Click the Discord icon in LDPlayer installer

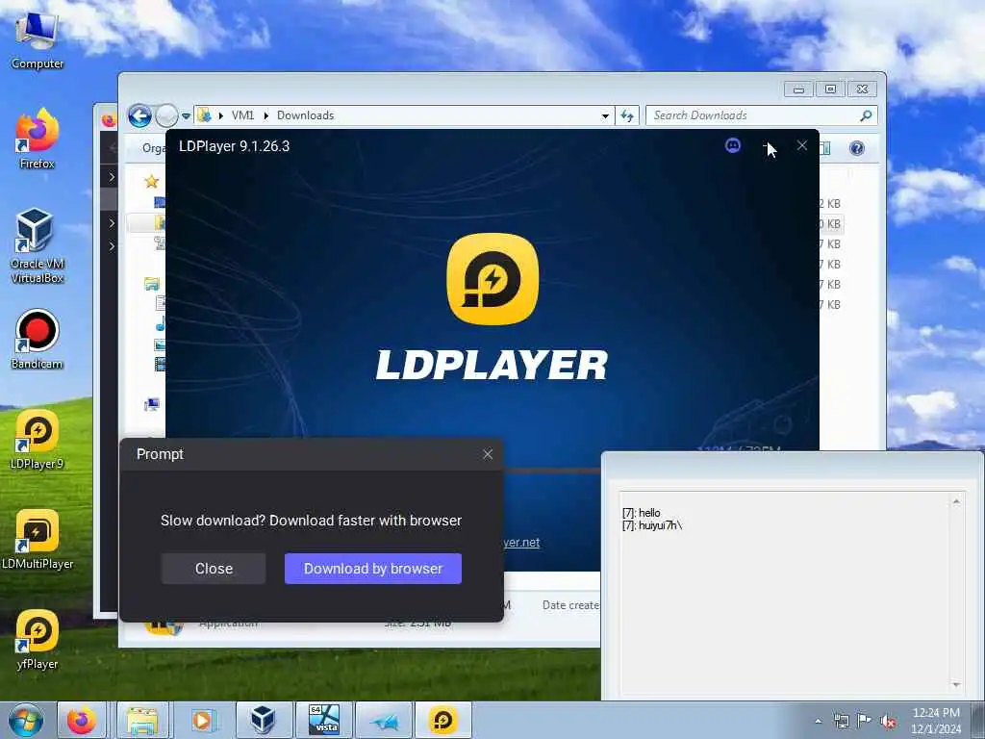click(732, 146)
